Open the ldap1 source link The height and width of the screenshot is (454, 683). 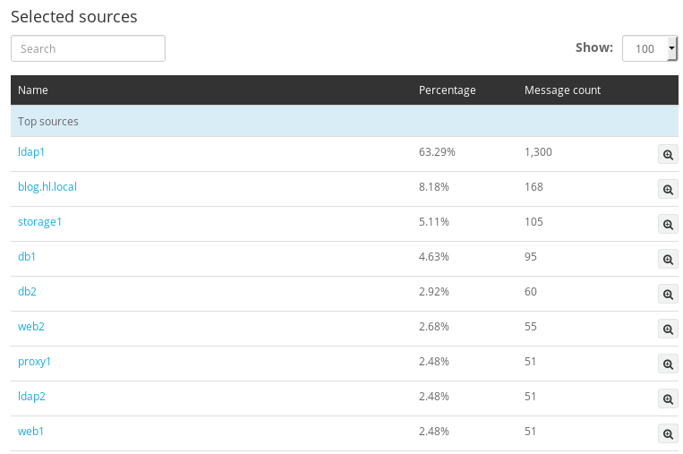click(31, 151)
